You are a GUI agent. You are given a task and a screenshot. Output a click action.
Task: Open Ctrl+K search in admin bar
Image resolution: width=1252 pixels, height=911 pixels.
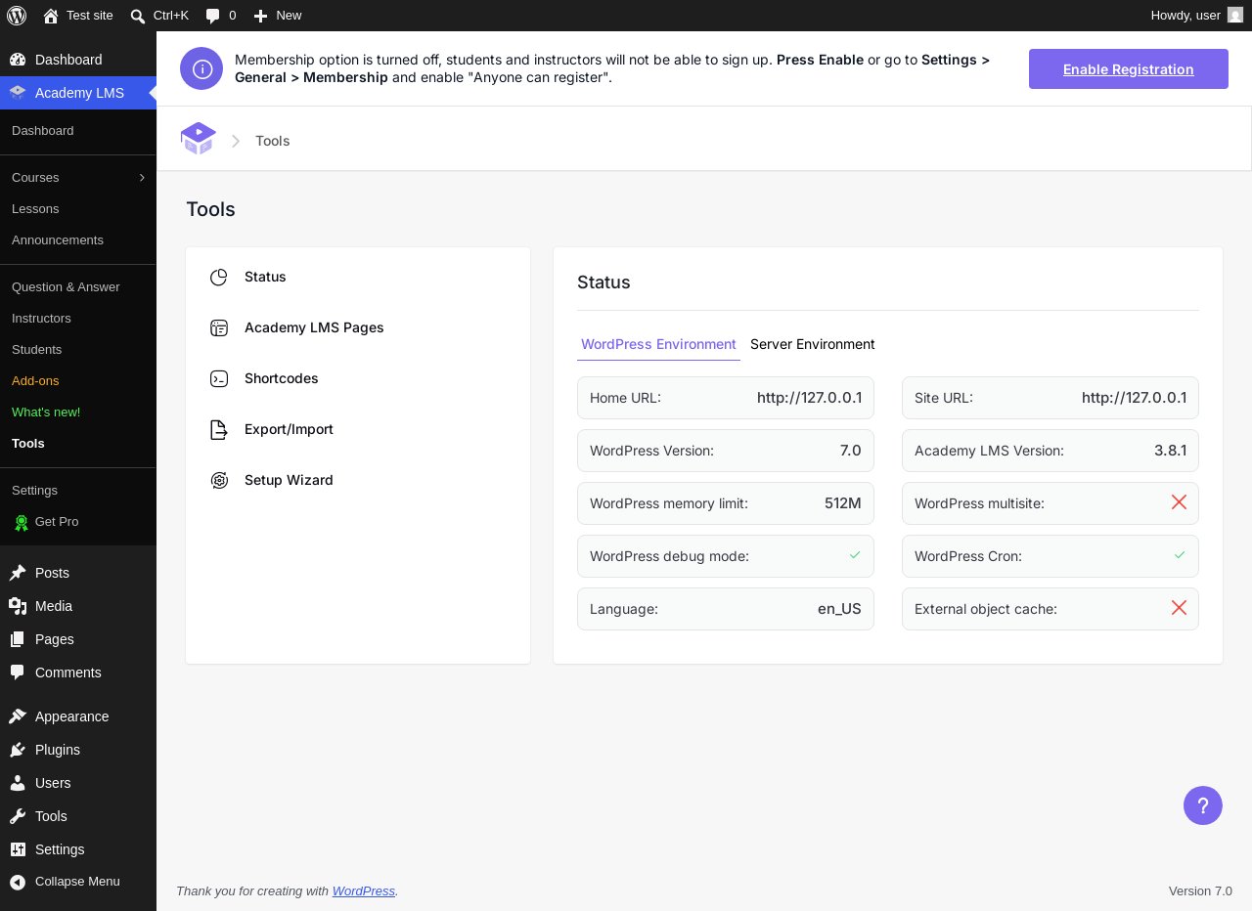pyautogui.click(x=159, y=16)
